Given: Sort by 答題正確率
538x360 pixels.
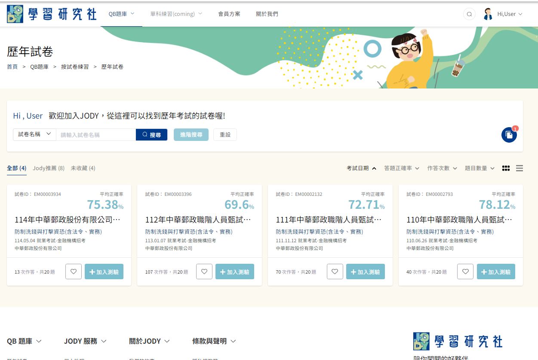Looking at the screenshot, I should 401,168.
